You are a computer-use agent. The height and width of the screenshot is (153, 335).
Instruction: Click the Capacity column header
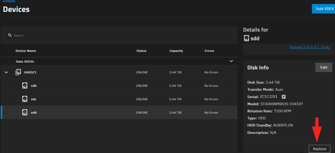(176, 51)
